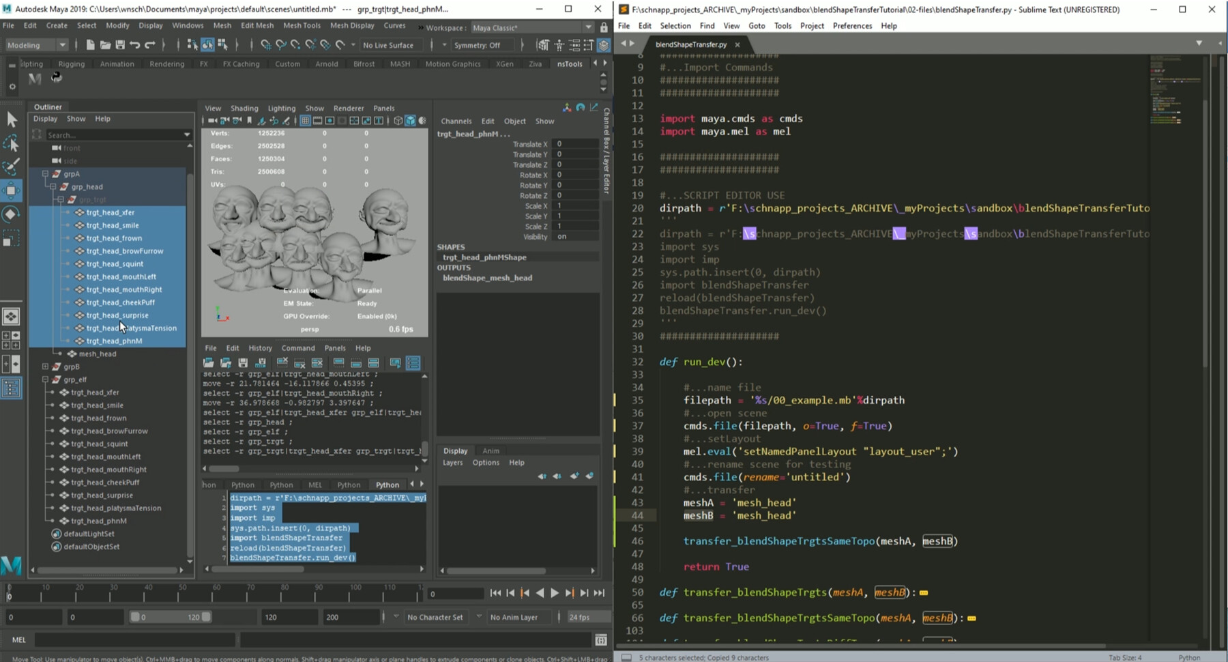Open a new scene with the New Scene icon
1228x662 pixels.
[x=89, y=45]
